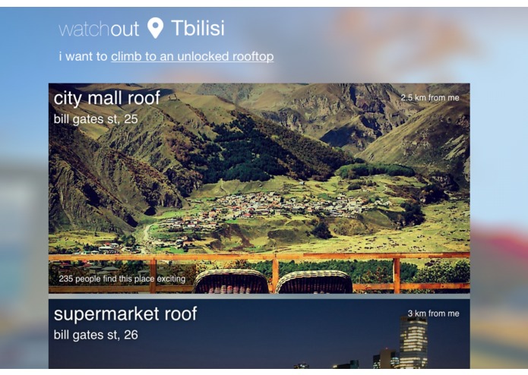The image size is (528, 375).
Task: Open the night skyline photo card
Action: click(259, 334)
